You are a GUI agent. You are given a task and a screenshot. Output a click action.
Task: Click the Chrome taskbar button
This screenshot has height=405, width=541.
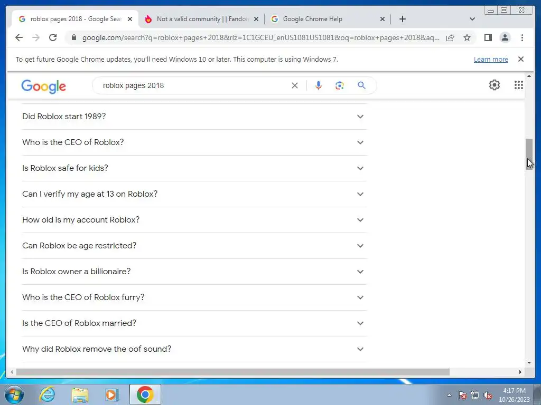coord(145,394)
